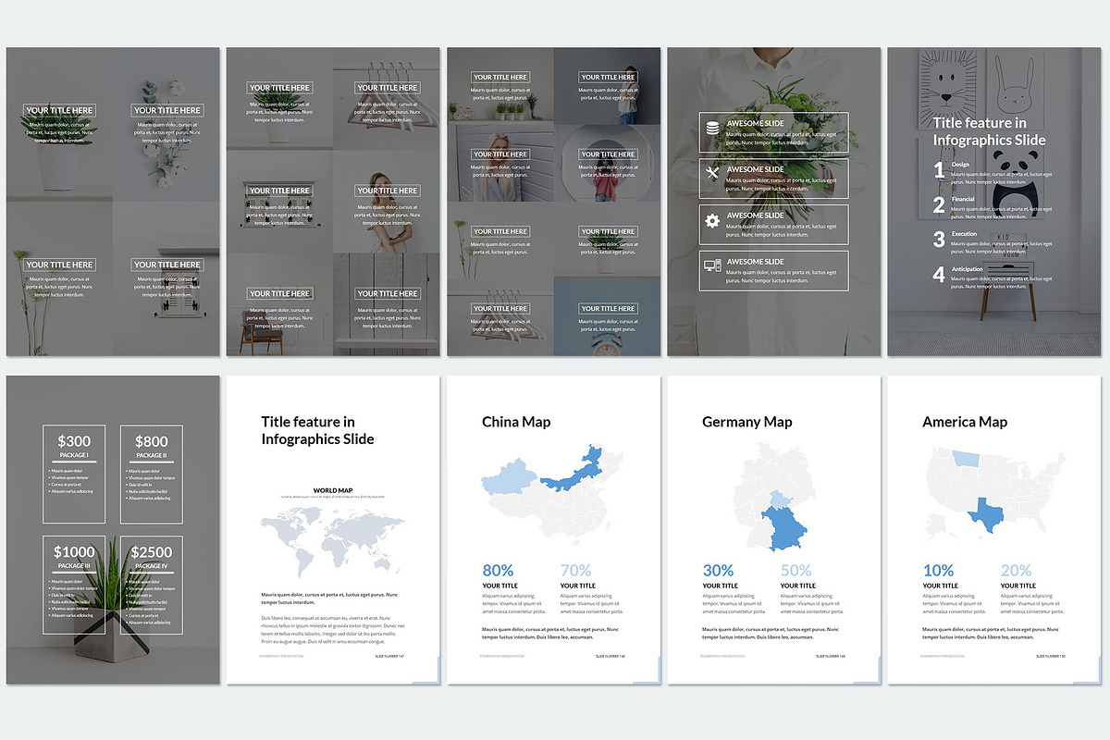The width and height of the screenshot is (1110, 740).
Task: Select the 10% statistic on the America Map slide
Action: 940,570
